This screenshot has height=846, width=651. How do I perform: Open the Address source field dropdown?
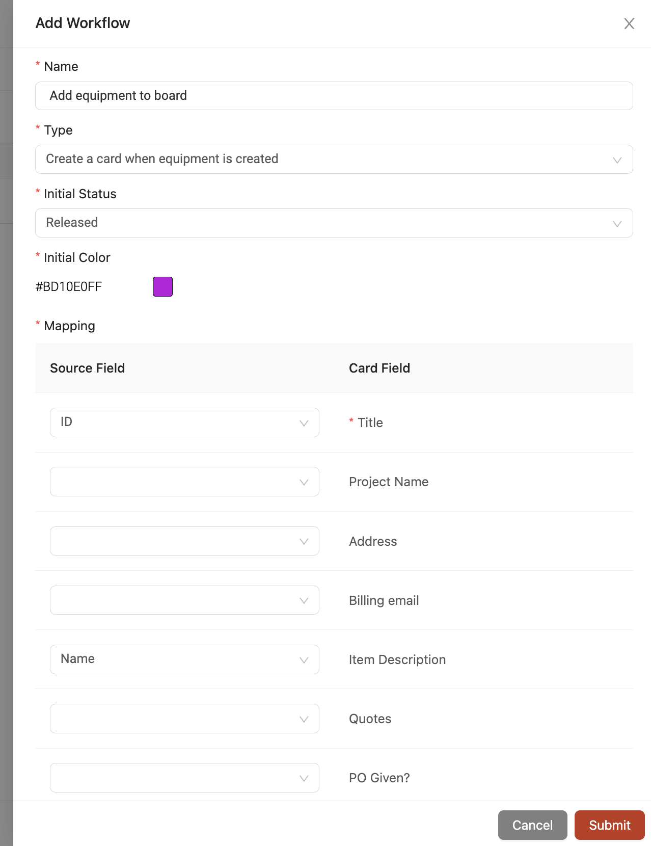tap(184, 541)
